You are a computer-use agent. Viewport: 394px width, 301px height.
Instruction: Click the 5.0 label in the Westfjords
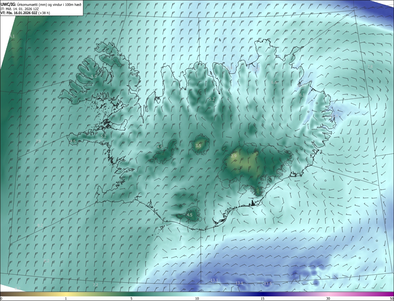[94, 76]
